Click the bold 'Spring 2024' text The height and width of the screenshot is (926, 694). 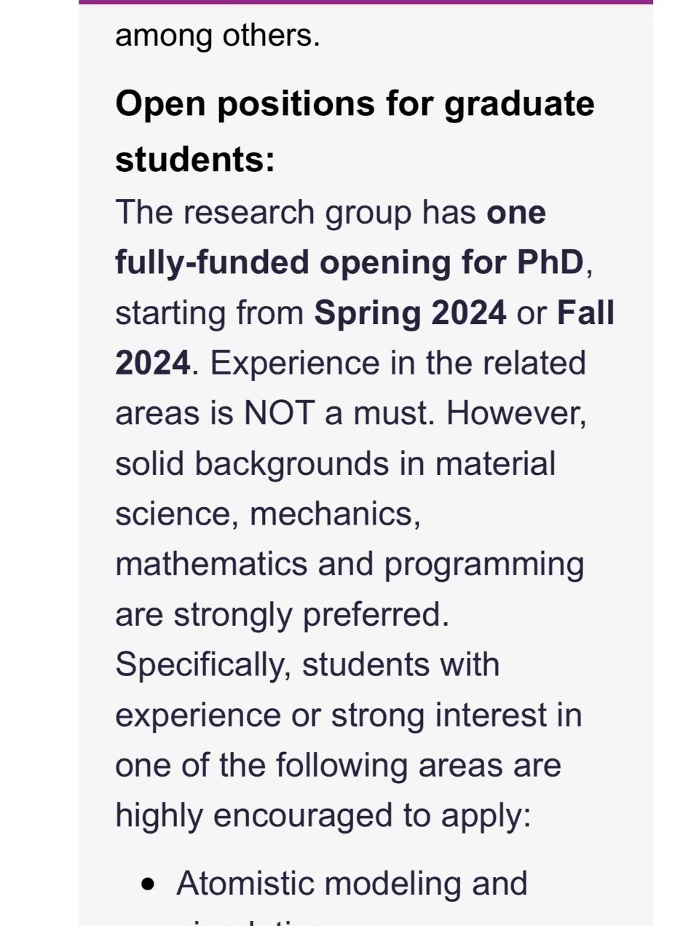pyautogui.click(x=410, y=313)
